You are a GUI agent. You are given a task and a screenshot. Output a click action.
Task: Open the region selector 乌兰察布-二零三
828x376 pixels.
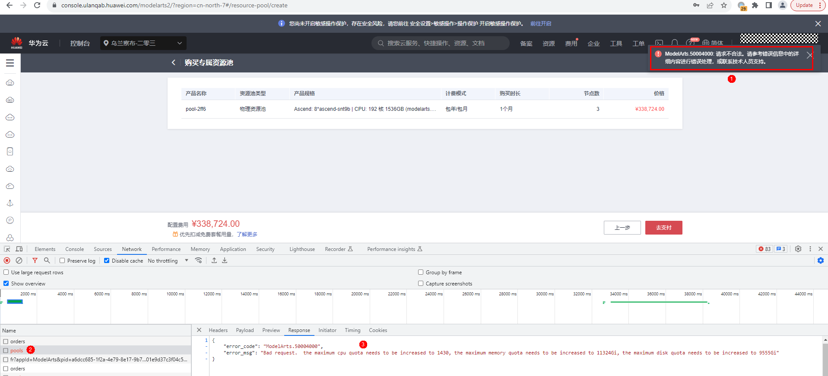pyautogui.click(x=143, y=43)
